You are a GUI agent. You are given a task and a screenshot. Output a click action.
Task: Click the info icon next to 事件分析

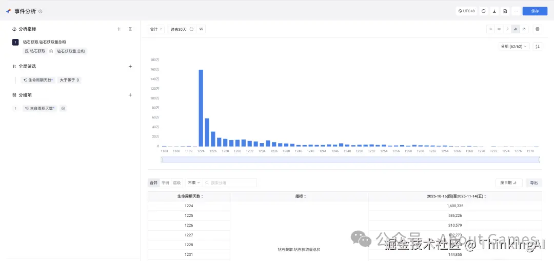click(x=41, y=11)
